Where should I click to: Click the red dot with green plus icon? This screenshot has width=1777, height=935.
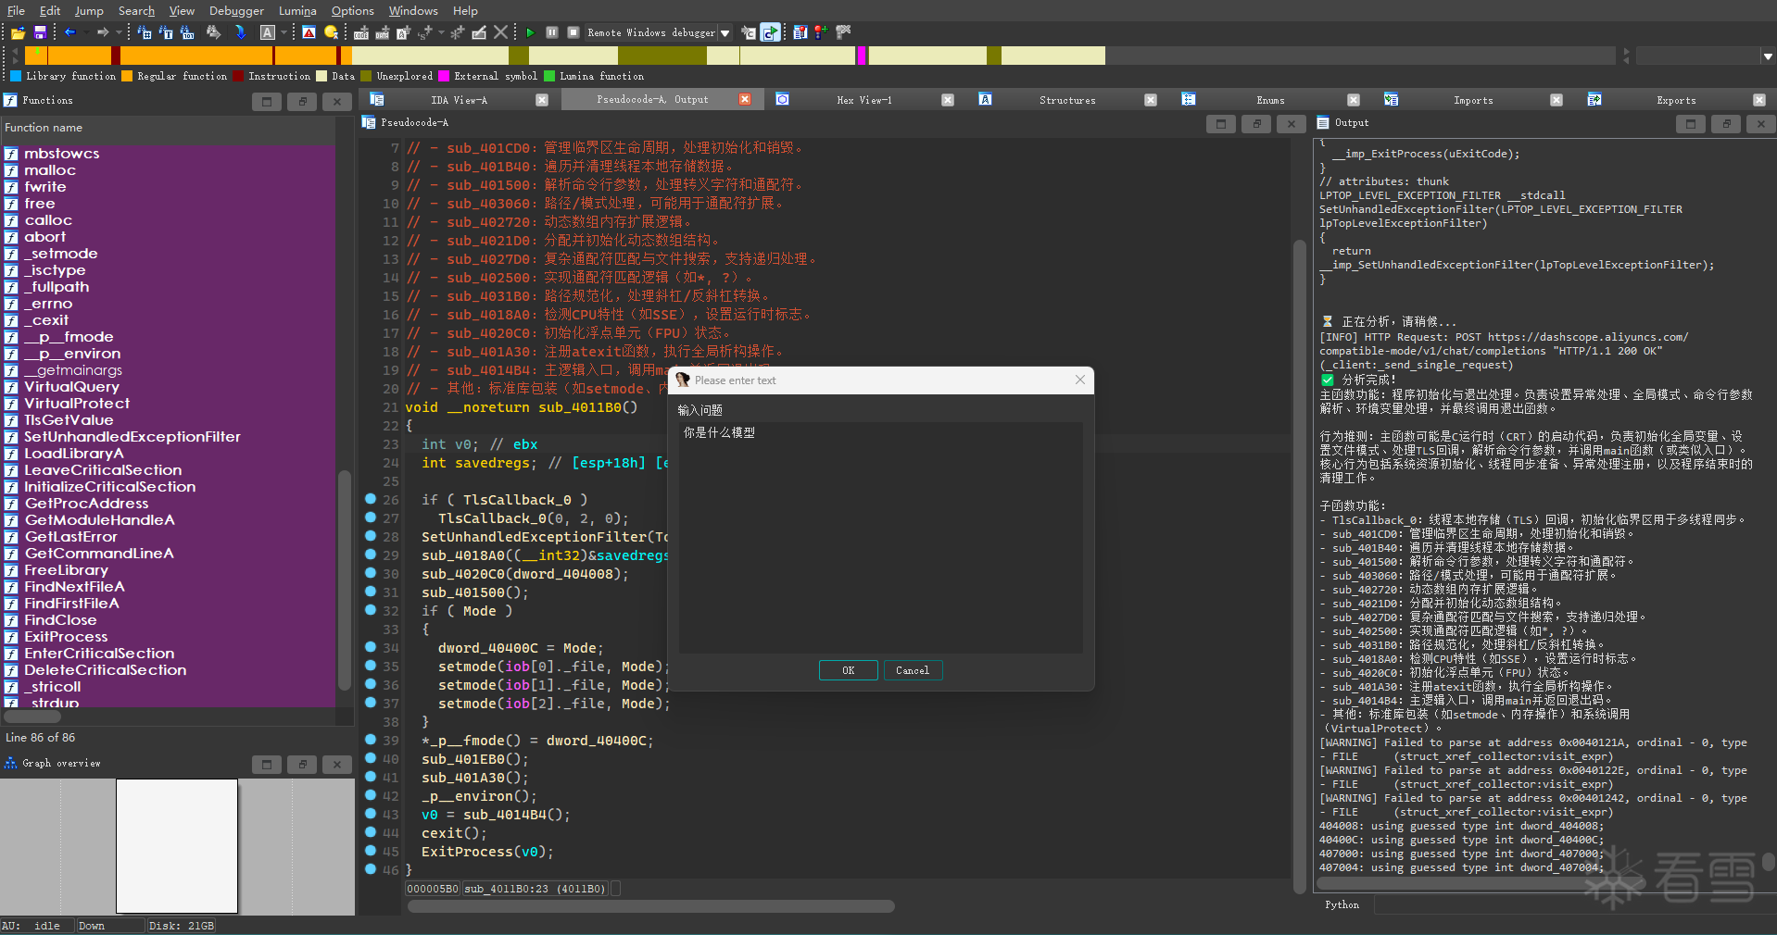[821, 32]
